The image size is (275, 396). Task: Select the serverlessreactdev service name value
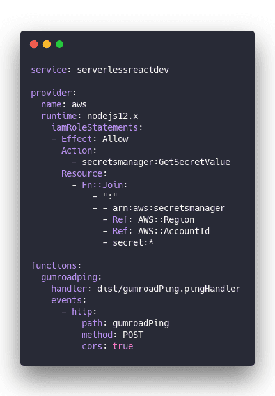point(123,70)
